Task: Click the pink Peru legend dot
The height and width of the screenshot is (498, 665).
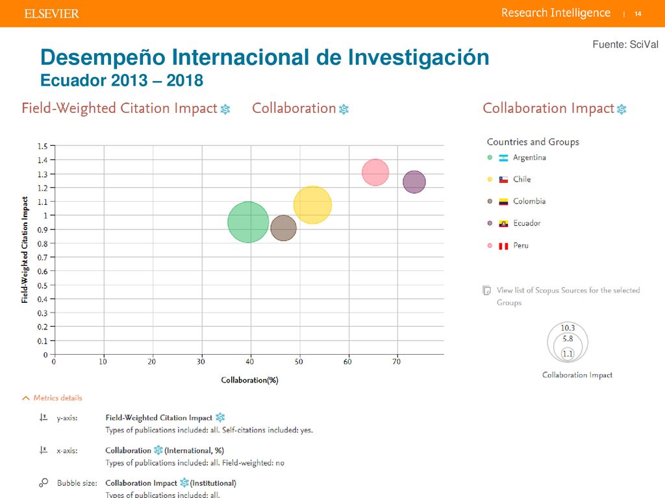Action: (x=490, y=246)
